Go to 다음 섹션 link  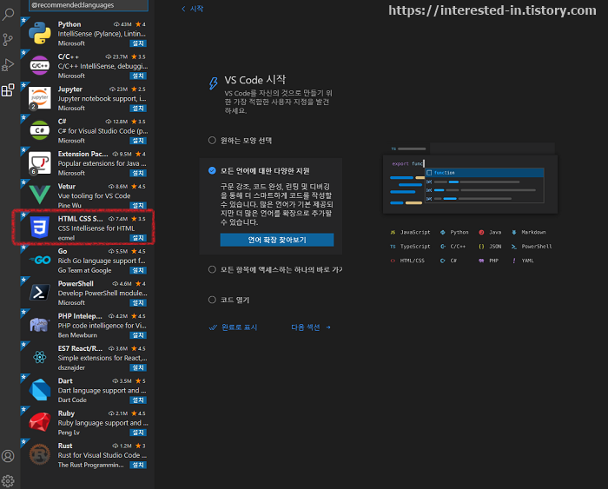tap(311, 327)
